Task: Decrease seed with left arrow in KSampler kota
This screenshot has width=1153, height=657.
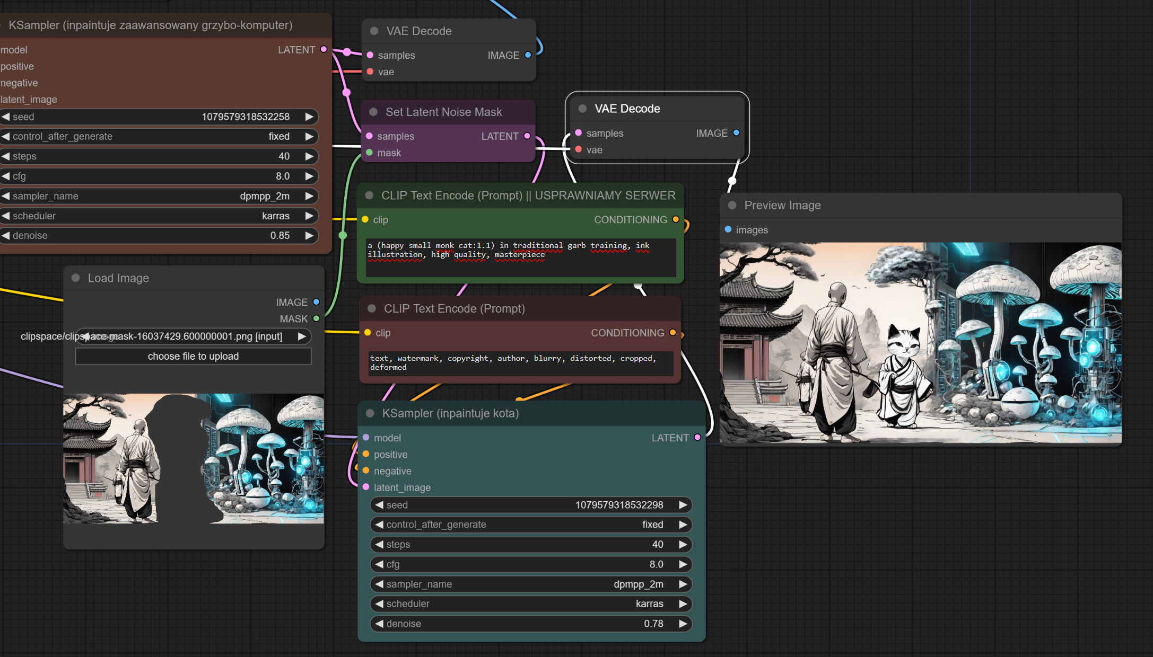Action: (x=379, y=505)
